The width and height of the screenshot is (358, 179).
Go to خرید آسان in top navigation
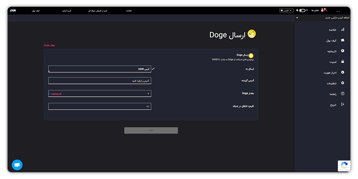coord(67,10)
